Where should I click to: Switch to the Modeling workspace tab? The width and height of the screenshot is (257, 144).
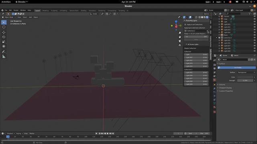(x=45, y=11)
